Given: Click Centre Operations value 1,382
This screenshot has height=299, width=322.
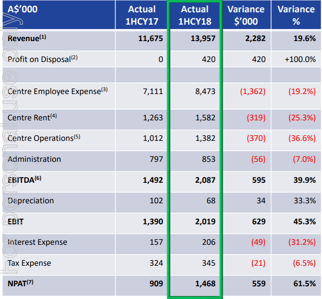Looking at the screenshot, I should (205, 138).
